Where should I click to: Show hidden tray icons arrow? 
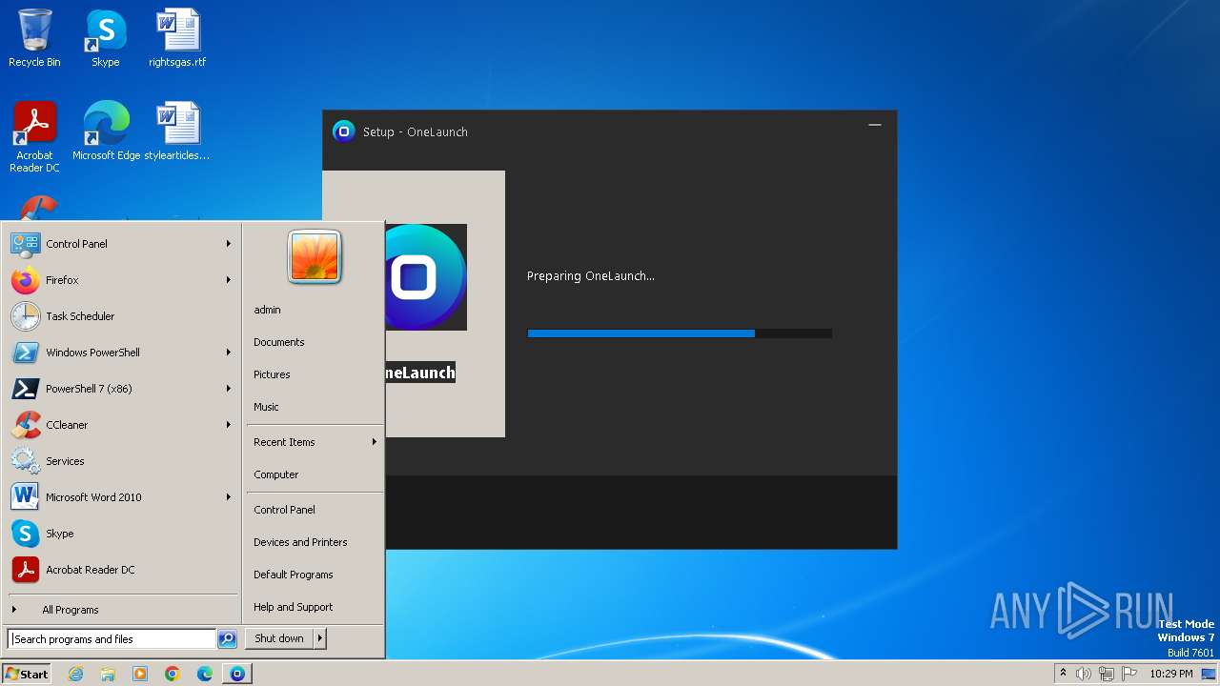tap(1063, 673)
